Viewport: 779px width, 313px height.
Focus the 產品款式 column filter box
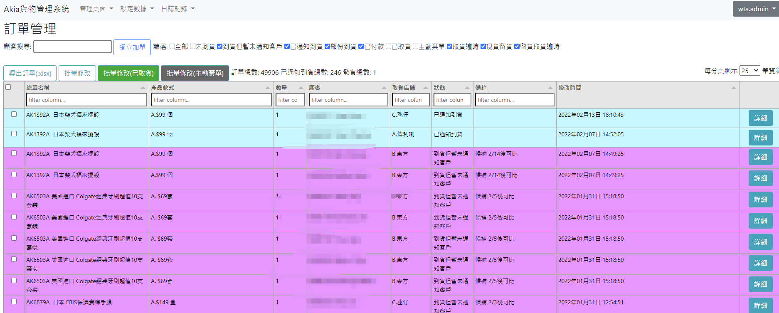(x=211, y=100)
